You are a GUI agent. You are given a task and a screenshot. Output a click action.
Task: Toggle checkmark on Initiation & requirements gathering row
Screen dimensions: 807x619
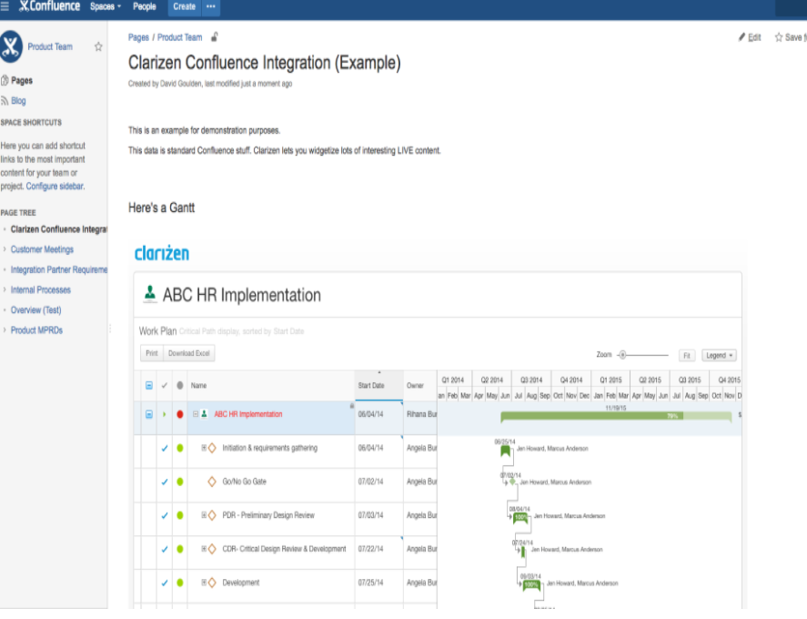pos(164,448)
